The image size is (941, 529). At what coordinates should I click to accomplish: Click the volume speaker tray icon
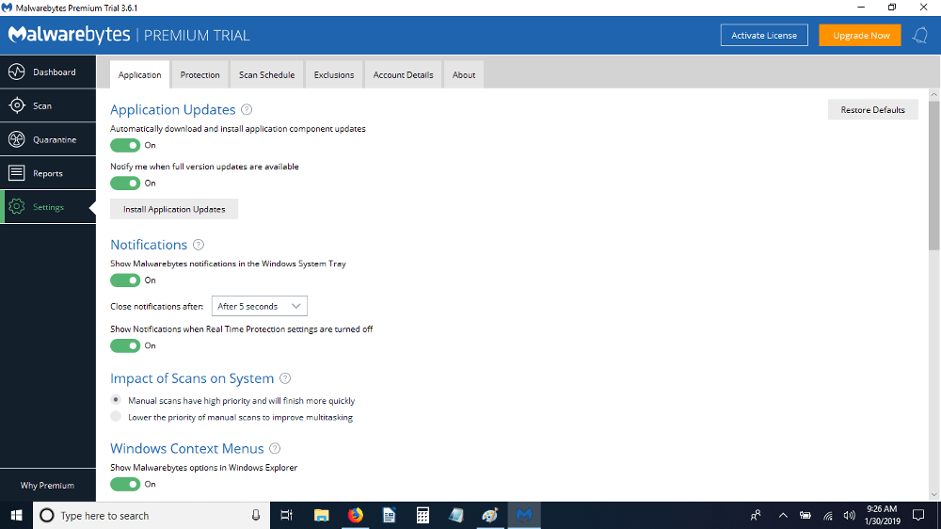coord(849,515)
